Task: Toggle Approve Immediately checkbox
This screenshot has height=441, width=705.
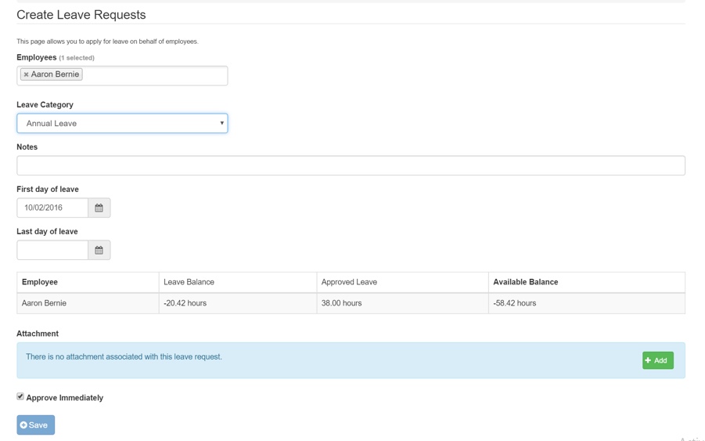Action: point(20,396)
